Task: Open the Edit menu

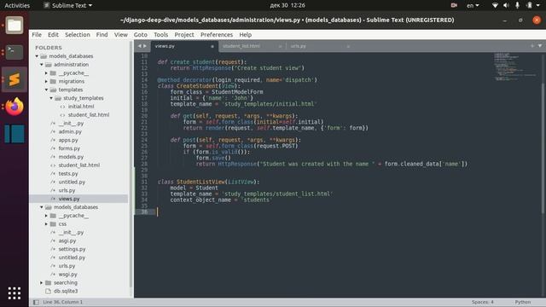Action: [x=53, y=34]
